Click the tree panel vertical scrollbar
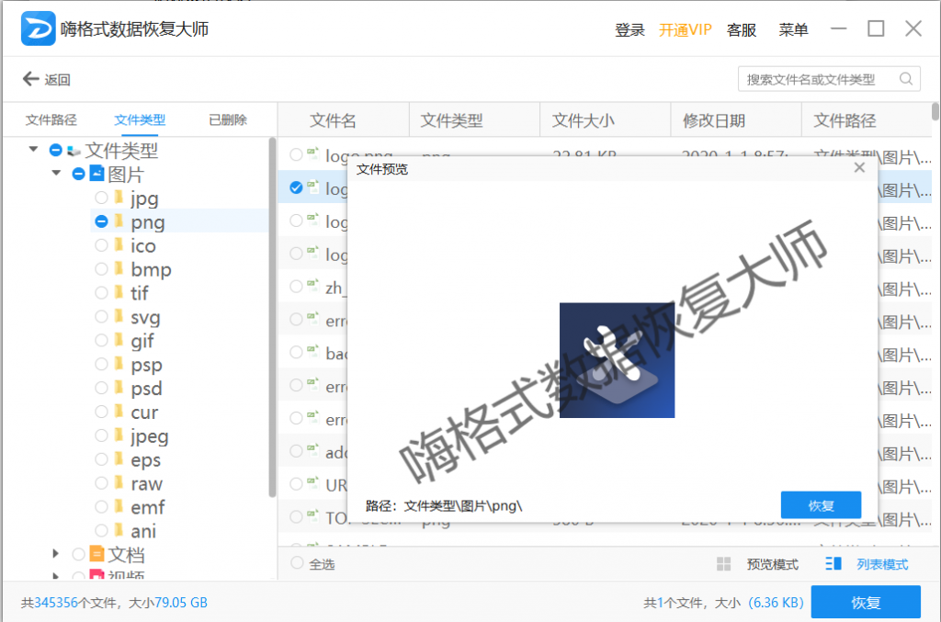The image size is (941, 622). pos(272,317)
